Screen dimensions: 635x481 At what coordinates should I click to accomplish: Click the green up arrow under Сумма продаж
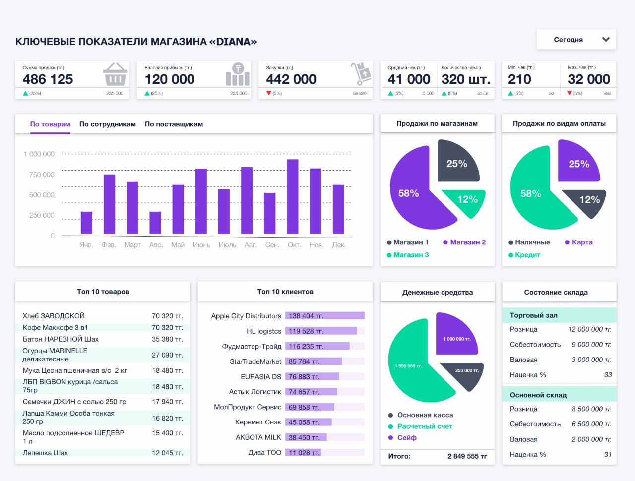25,93
